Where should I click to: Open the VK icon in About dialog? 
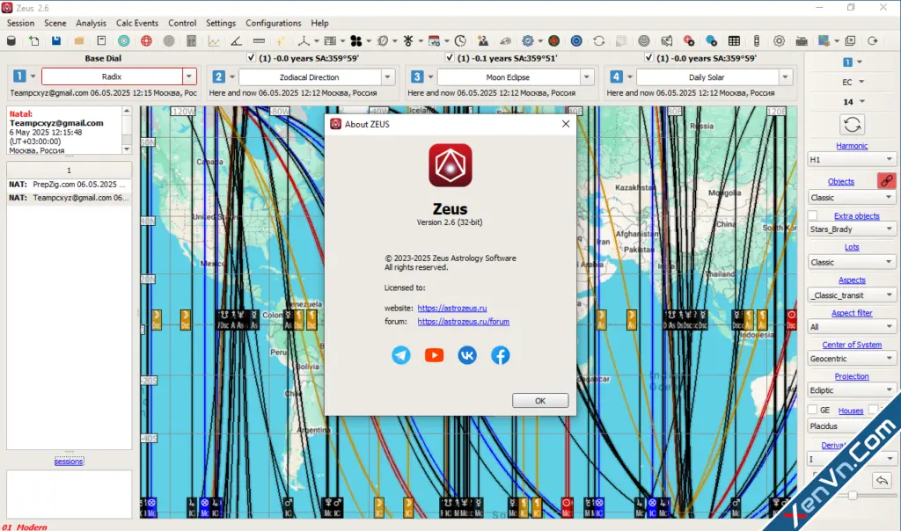coord(467,355)
